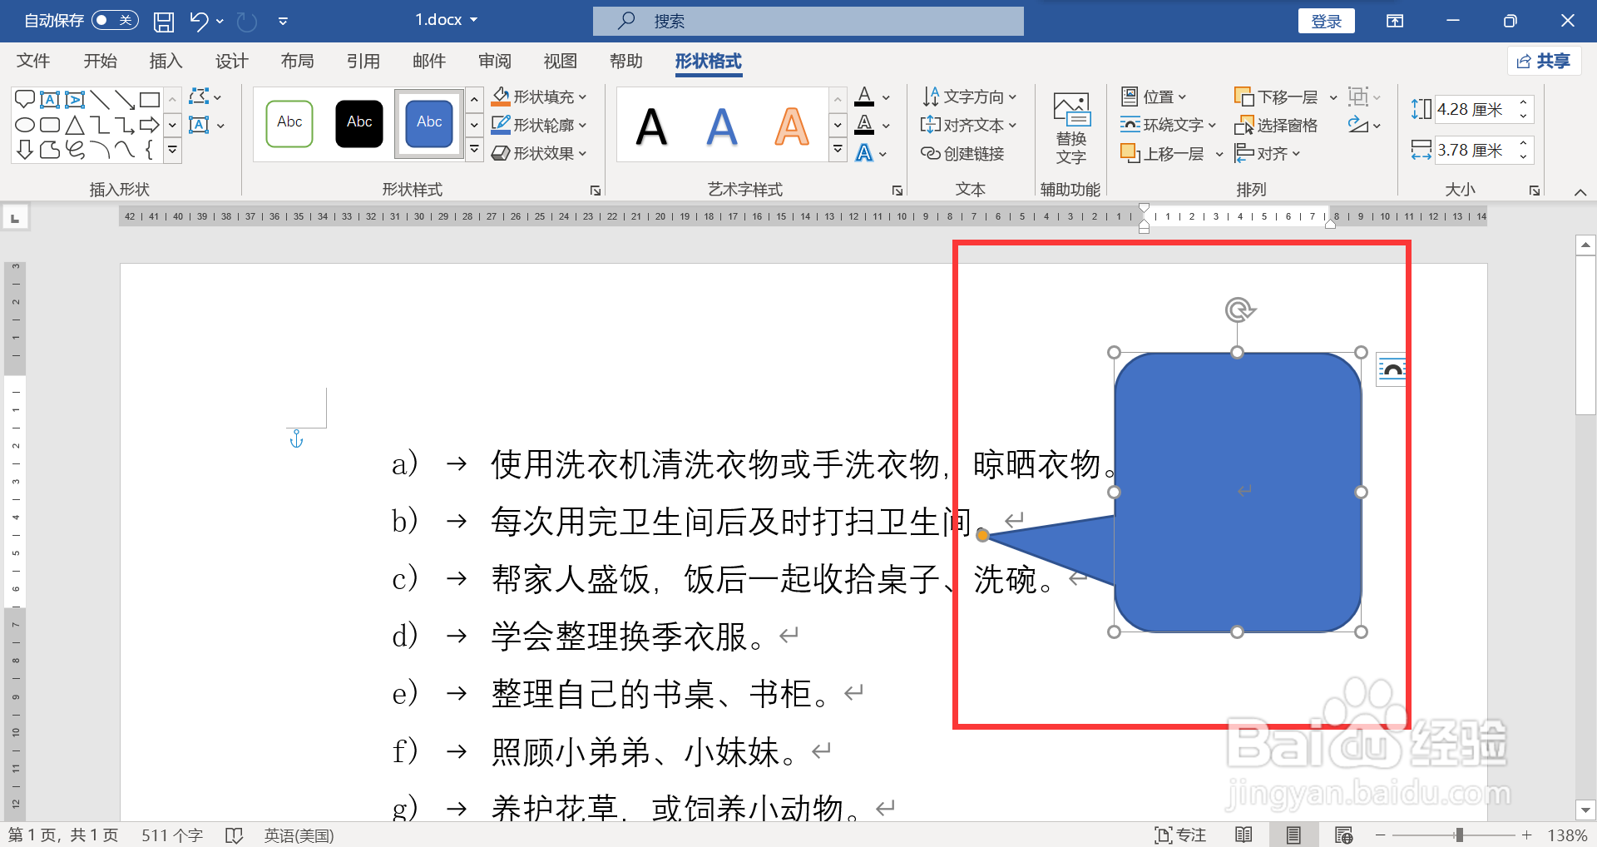Click the 替换文字 alt text button
The width and height of the screenshot is (1597, 847).
[x=1071, y=128]
